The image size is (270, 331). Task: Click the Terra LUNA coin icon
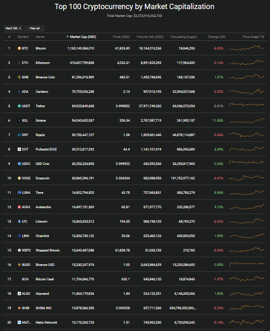[19, 192]
